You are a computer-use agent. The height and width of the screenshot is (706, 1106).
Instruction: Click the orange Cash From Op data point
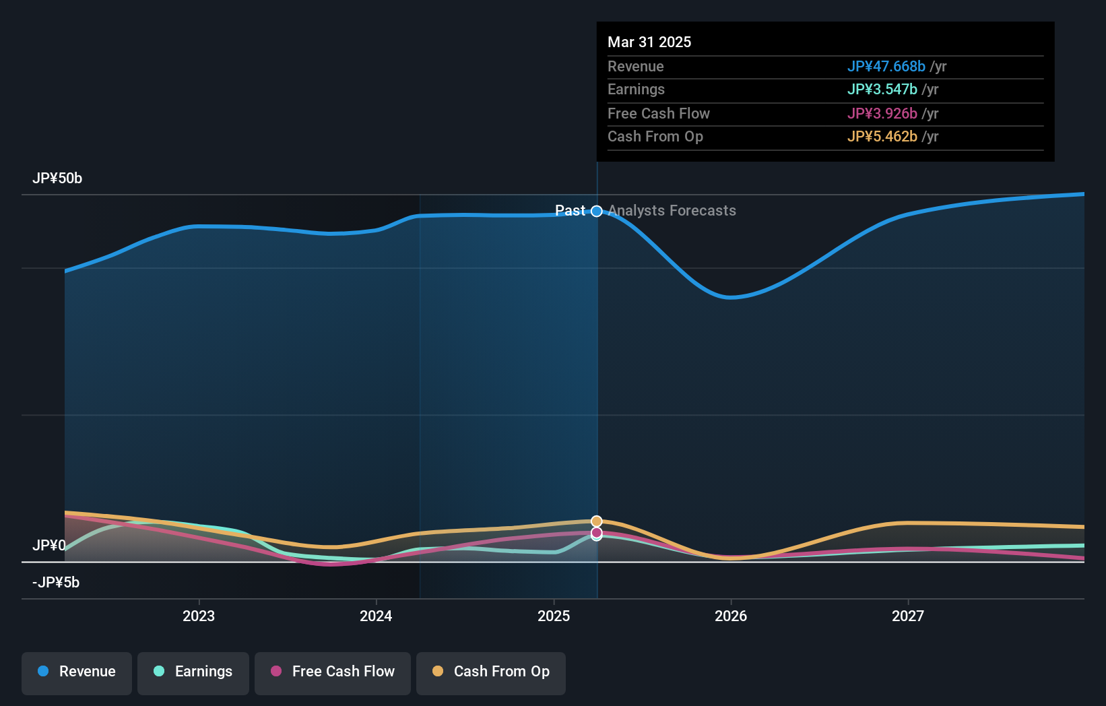(597, 521)
